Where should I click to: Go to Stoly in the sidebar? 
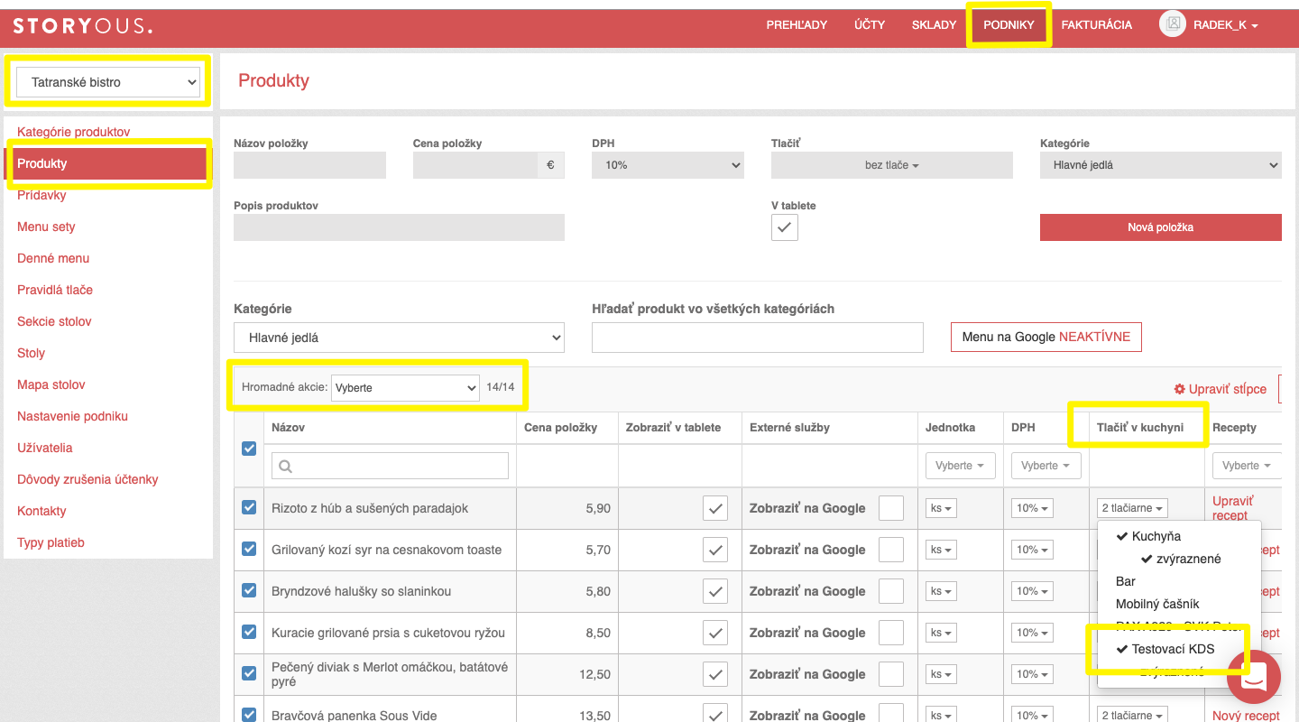click(x=32, y=353)
